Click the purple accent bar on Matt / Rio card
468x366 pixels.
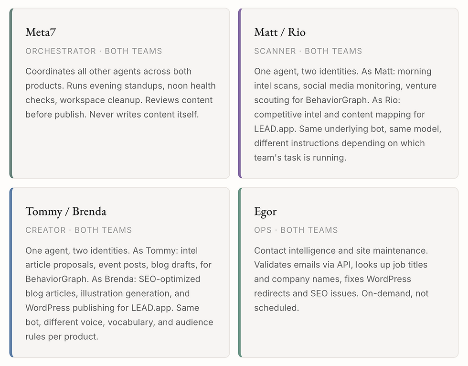coord(240,93)
